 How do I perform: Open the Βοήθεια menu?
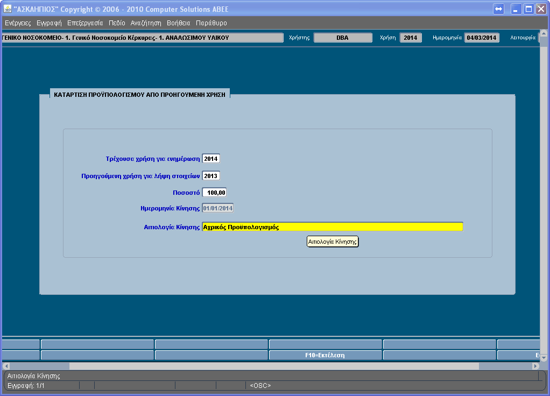click(x=179, y=23)
